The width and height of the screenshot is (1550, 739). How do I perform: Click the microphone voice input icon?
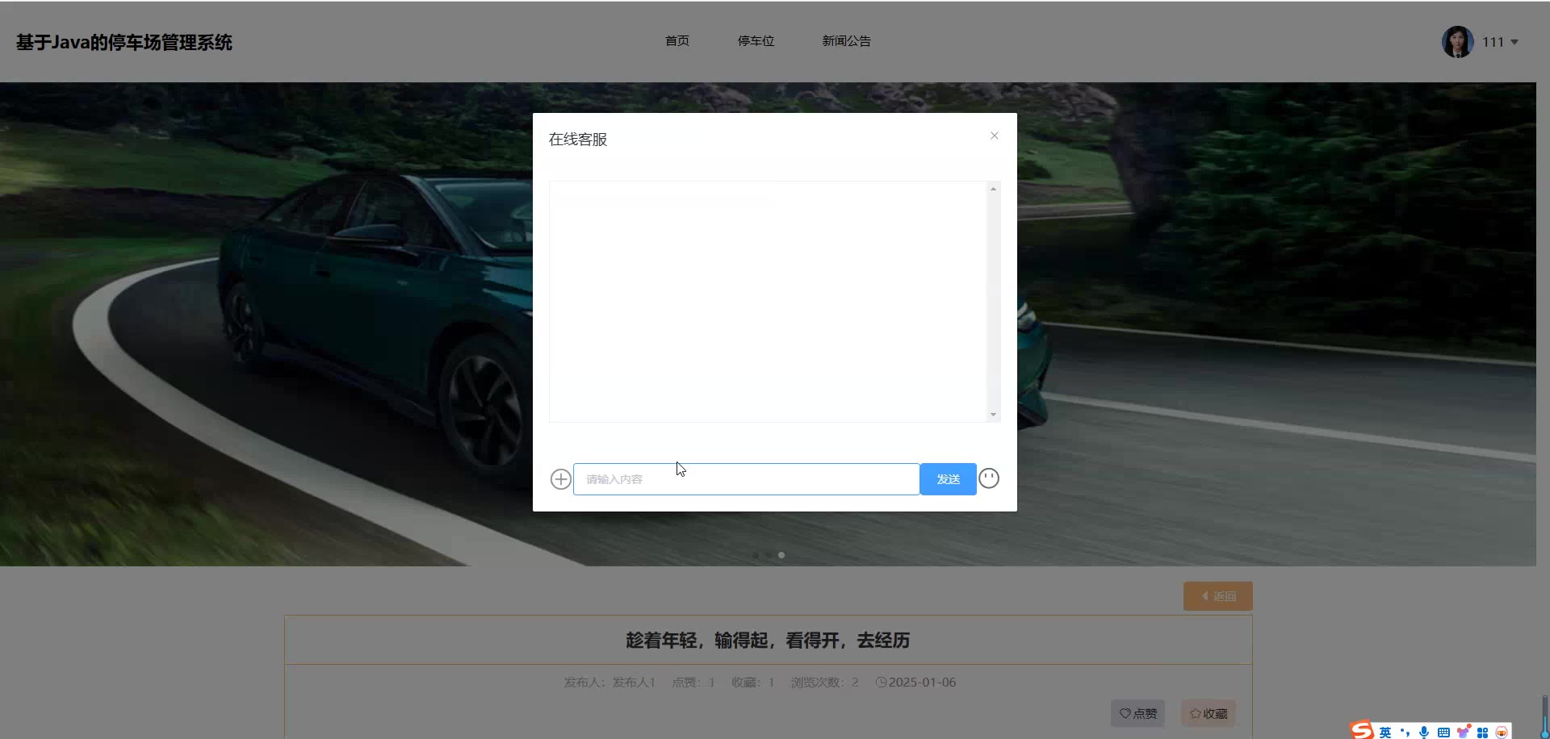click(x=1424, y=733)
